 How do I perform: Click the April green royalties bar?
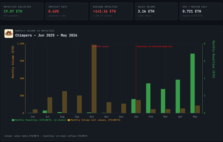[178, 96]
